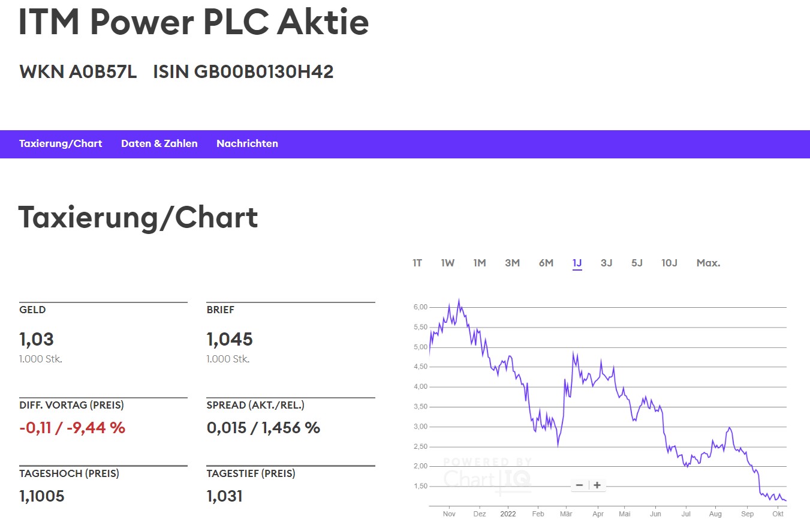Zoom in the chart with plus button
Viewport: 810px width, 531px height.
pos(597,485)
